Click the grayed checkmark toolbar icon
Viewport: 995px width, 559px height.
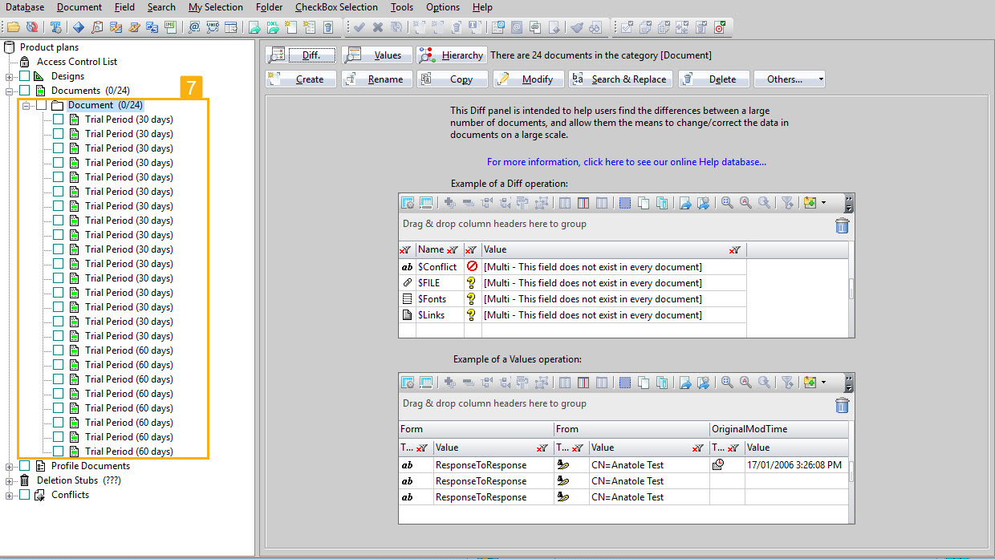coord(359,27)
